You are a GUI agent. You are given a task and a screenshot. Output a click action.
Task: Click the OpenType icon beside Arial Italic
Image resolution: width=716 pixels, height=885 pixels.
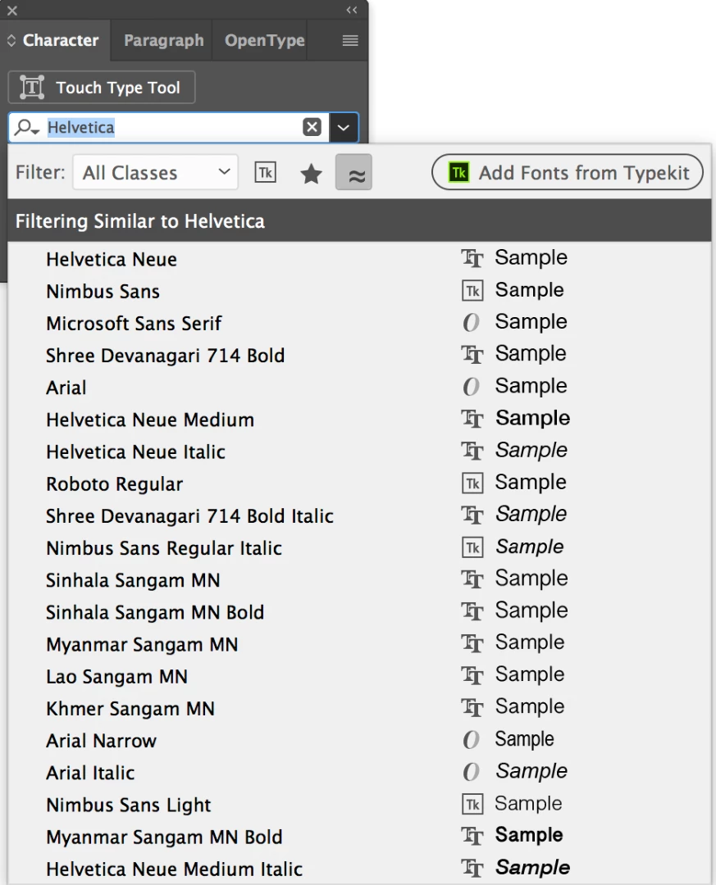coord(471,772)
